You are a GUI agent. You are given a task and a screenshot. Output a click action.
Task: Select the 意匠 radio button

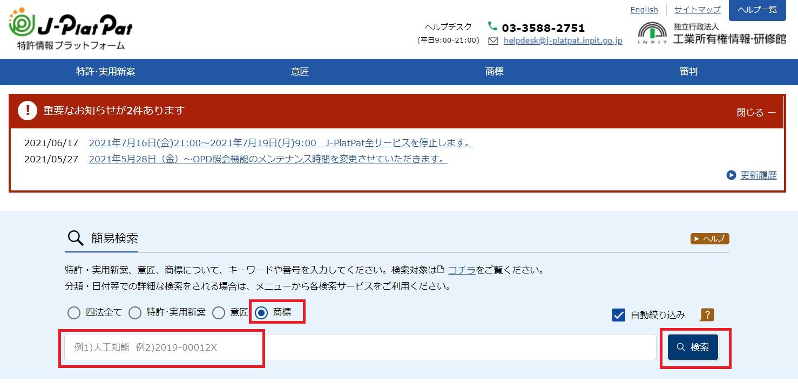(x=219, y=312)
